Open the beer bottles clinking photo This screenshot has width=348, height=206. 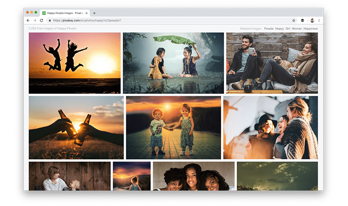[76, 127]
